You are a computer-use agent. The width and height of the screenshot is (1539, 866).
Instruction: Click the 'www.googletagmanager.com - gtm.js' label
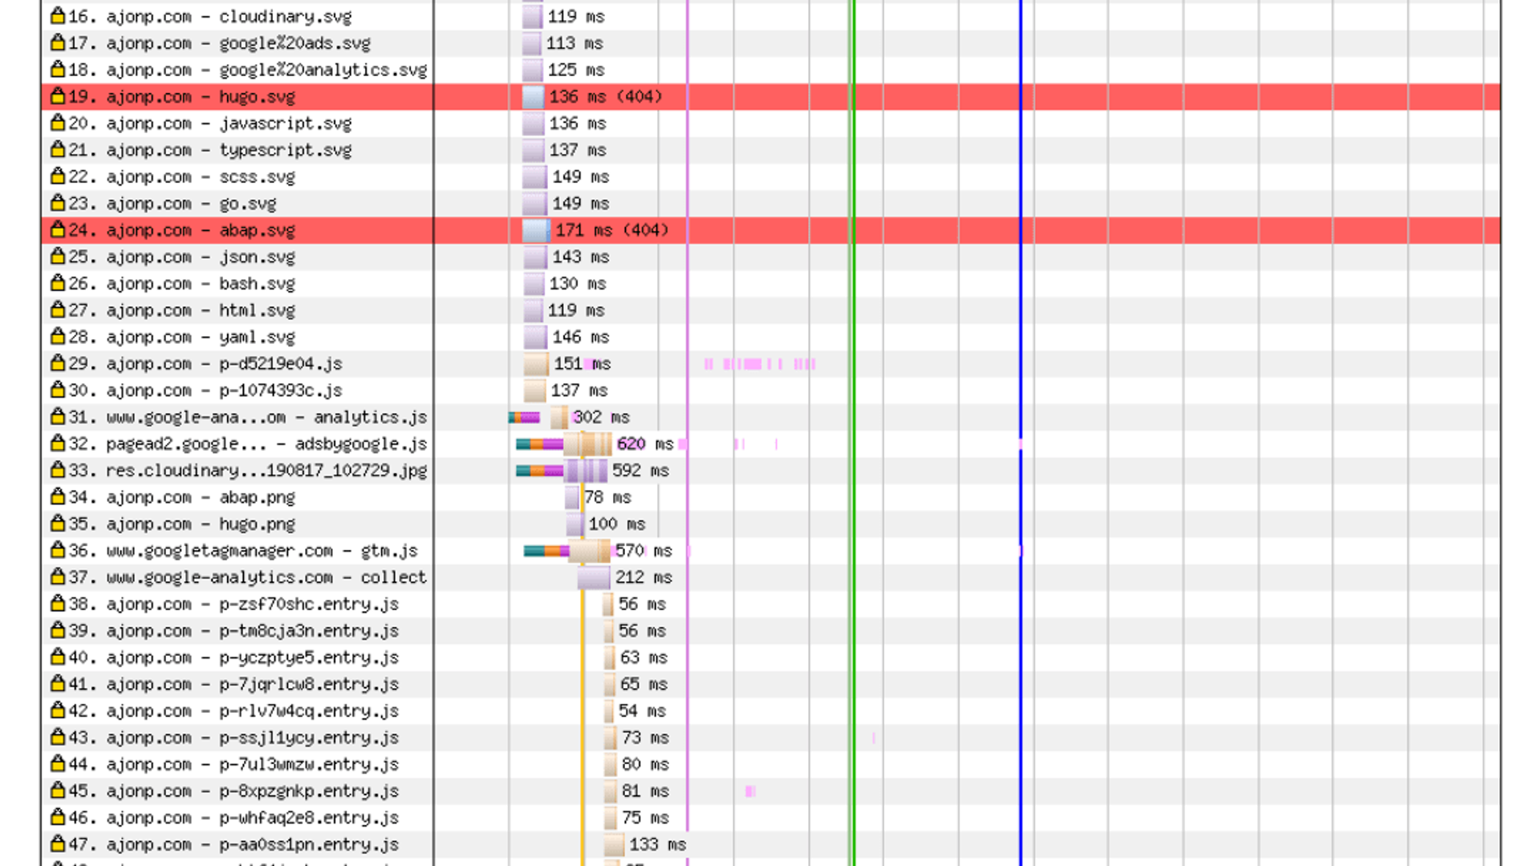pyautogui.click(x=243, y=551)
